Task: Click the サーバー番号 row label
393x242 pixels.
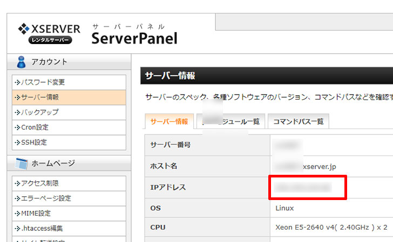Action: [x=171, y=145]
